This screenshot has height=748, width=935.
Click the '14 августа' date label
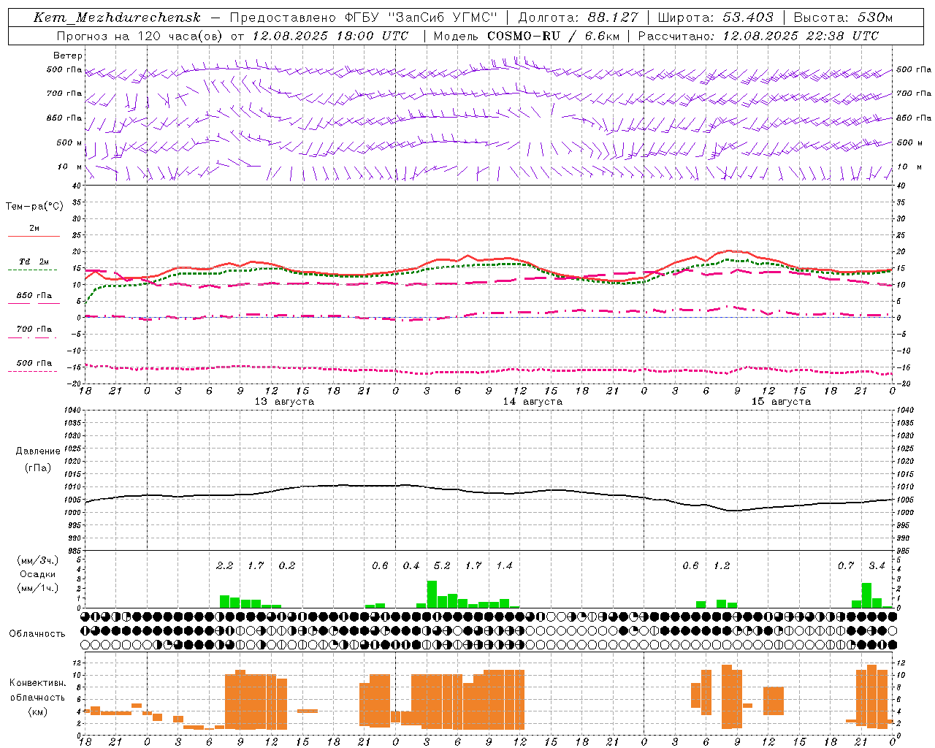click(533, 402)
